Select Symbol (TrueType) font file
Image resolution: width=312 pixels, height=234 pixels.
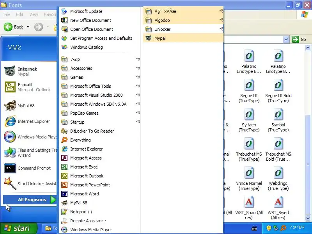[x=278, y=121]
